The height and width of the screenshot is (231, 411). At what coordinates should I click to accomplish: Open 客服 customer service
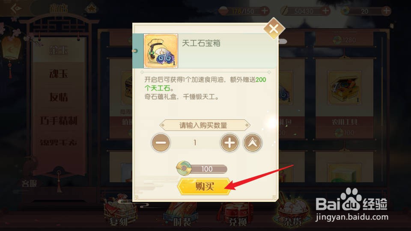[x=29, y=184]
